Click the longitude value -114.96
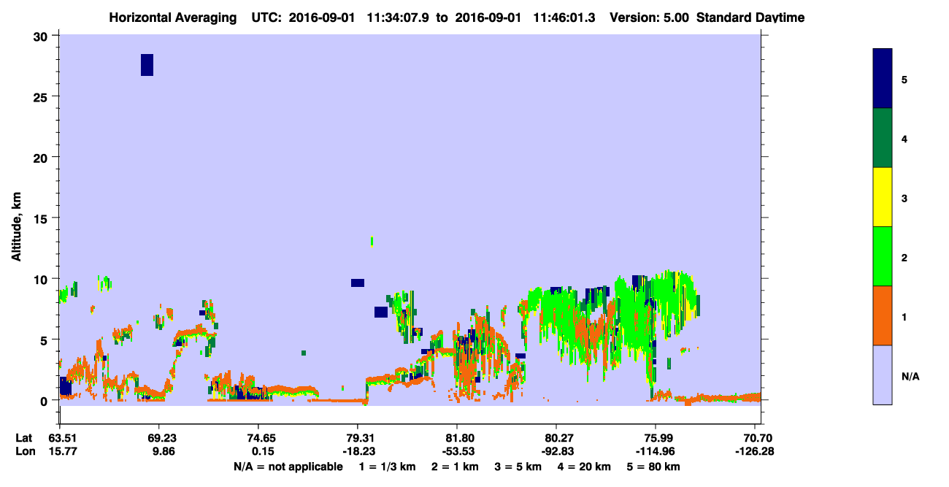This screenshot has width=949, height=487. click(656, 451)
